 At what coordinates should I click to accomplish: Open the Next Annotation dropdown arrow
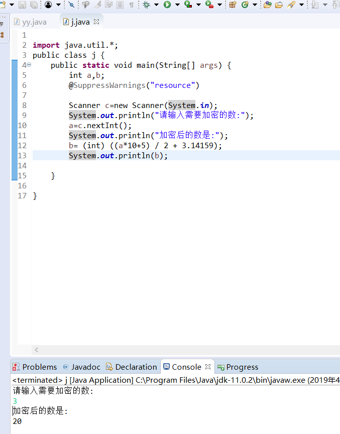click(325, 5)
